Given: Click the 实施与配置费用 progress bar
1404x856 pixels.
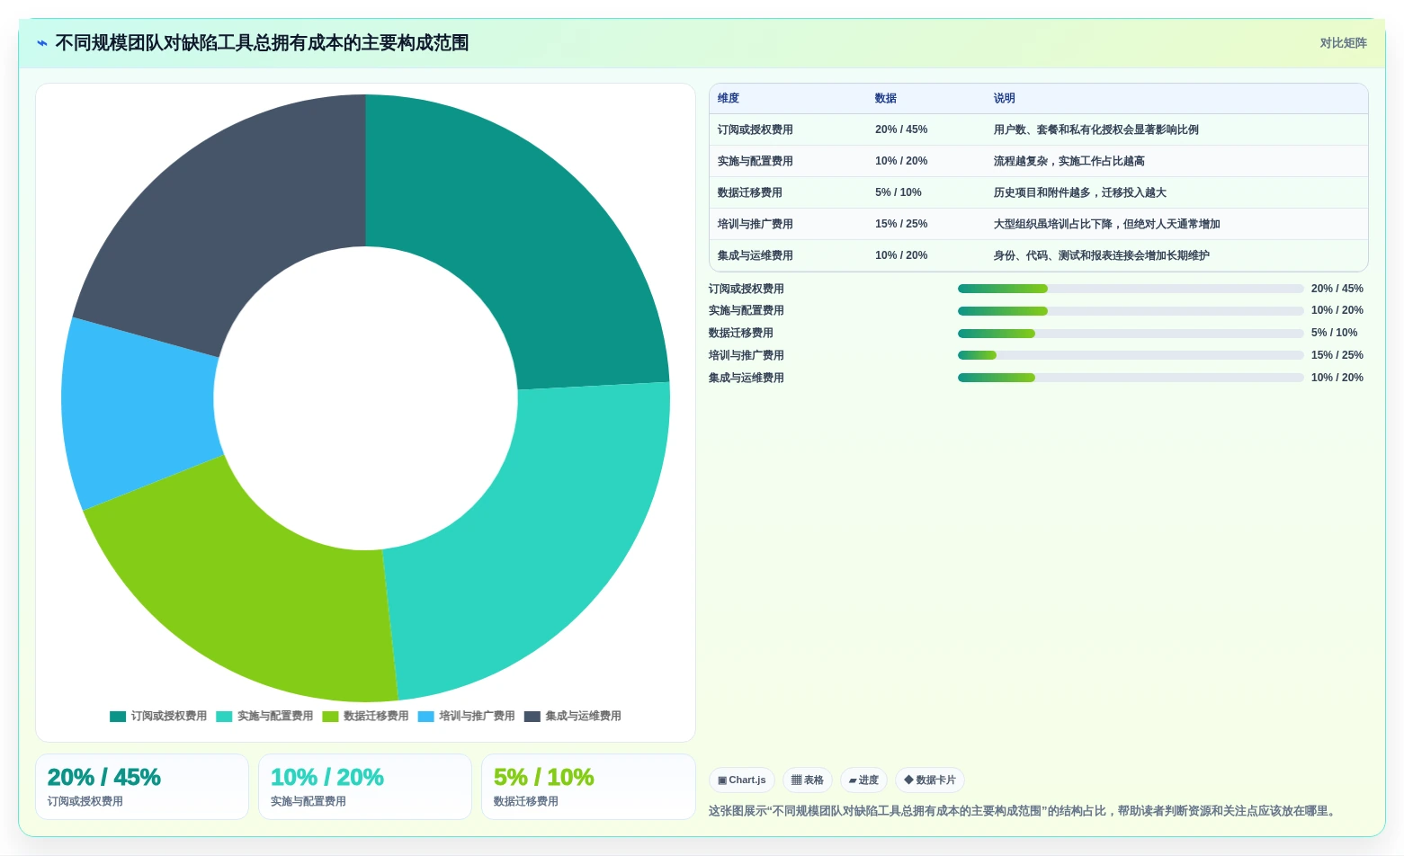Looking at the screenshot, I should coord(1131,311).
